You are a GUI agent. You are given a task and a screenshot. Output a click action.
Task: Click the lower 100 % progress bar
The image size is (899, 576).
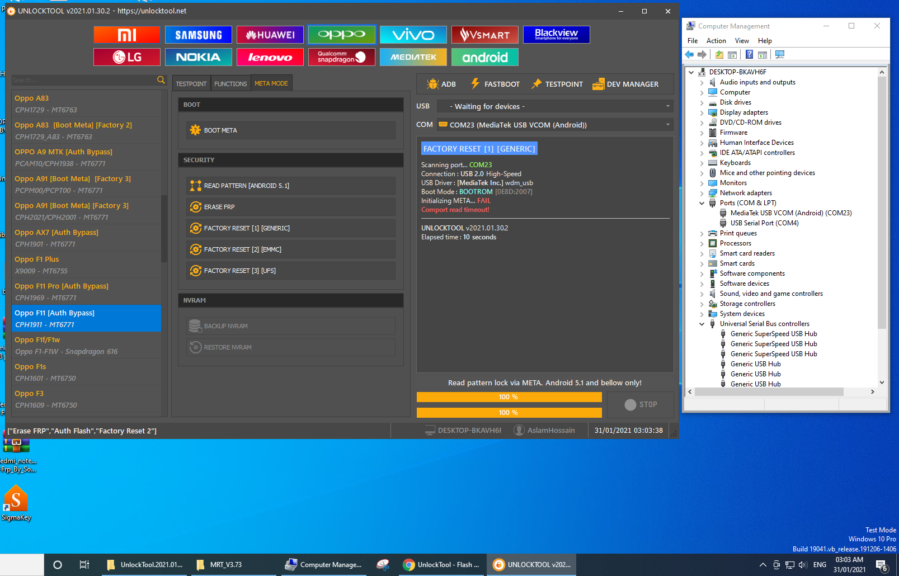(x=509, y=413)
